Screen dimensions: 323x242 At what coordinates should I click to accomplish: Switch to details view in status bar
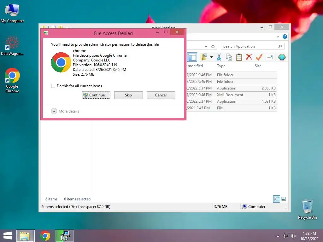[x=276, y=199]
